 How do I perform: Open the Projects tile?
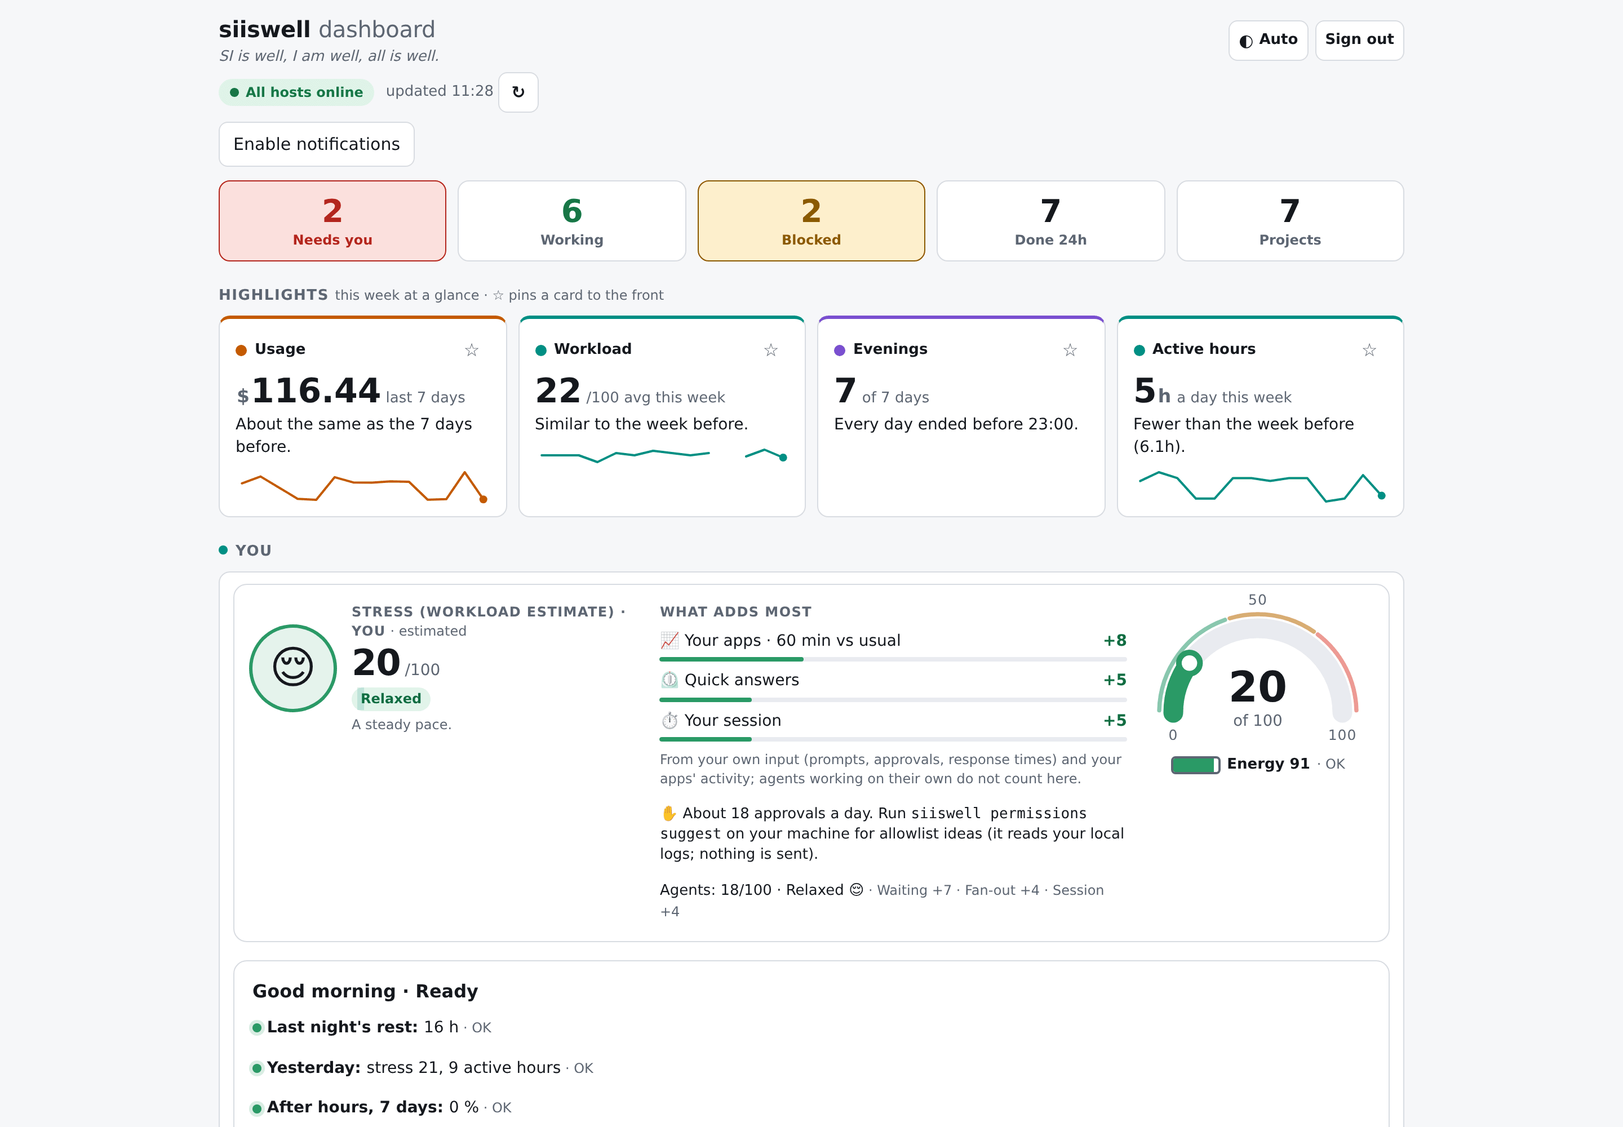coord(1289,221)
